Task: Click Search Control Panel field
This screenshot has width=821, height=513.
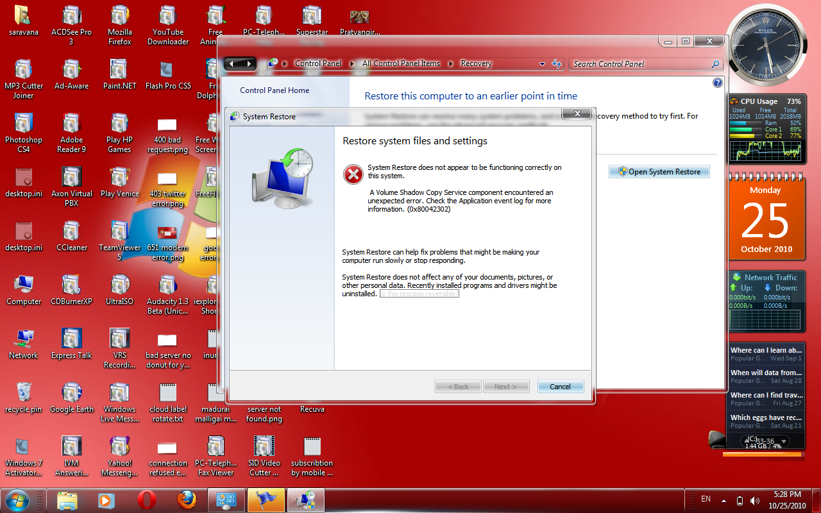Action: pyautogui.click(x=645, y=64)
